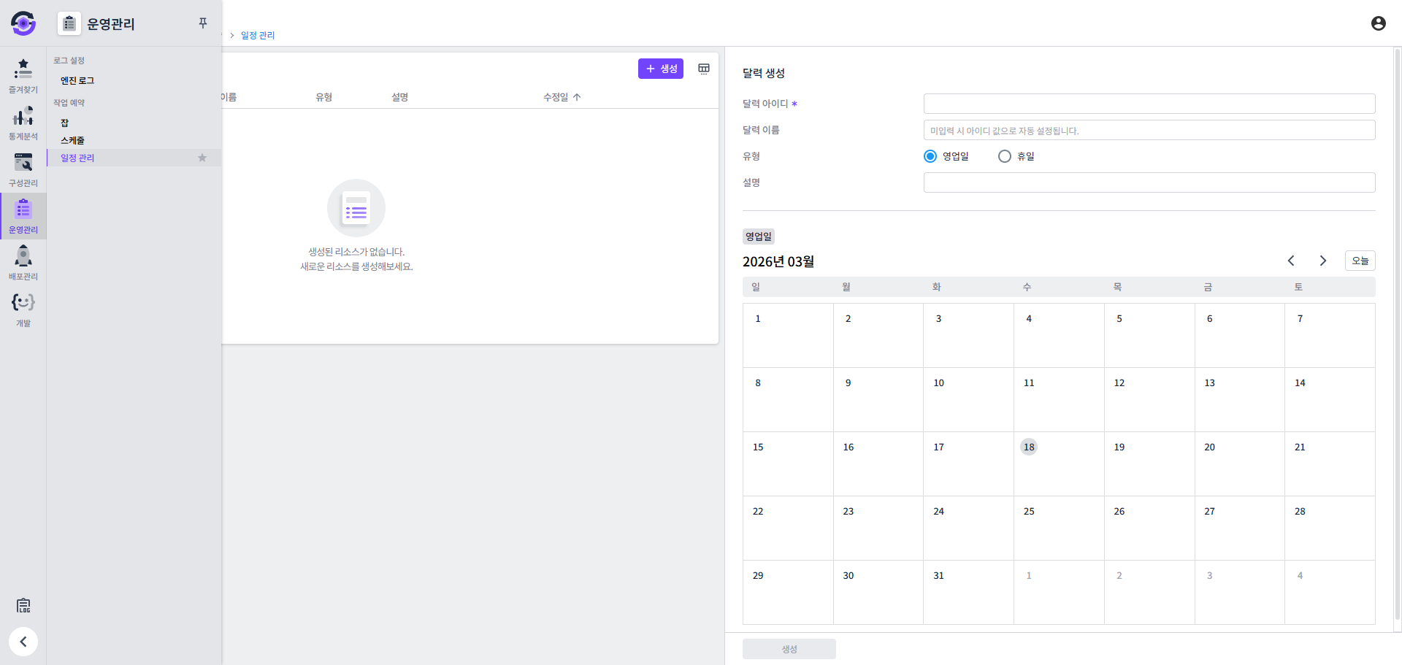Open the 배포관리 deployment section
The height and width of the screenshot is (665, 1402).
pos(23,263)
